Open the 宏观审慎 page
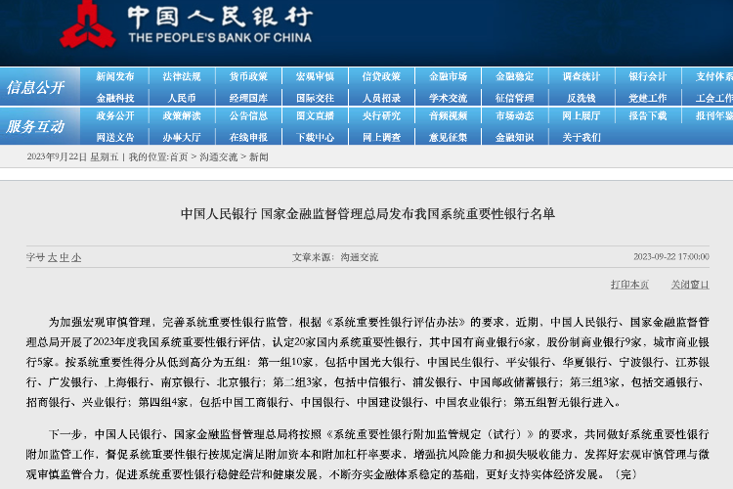This screenshot has height=489, width=733. [x=315, y=76]
